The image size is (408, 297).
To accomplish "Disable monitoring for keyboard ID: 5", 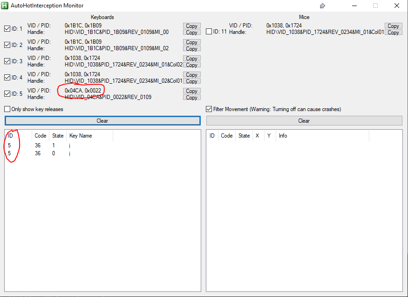I will (7, 93).
